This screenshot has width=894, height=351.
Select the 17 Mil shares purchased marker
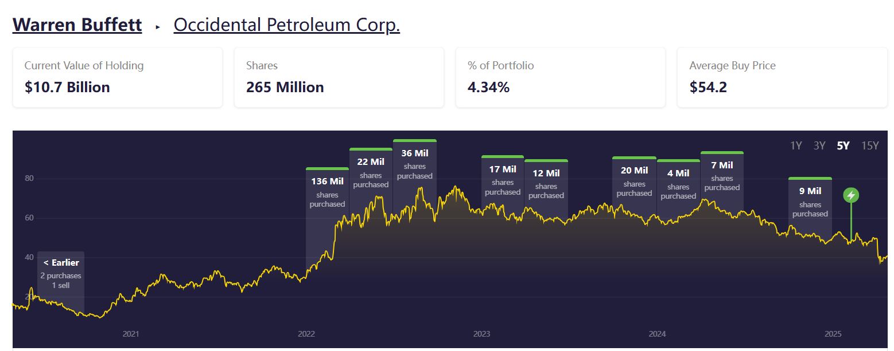pyautogui.click(x=502, y=179)
